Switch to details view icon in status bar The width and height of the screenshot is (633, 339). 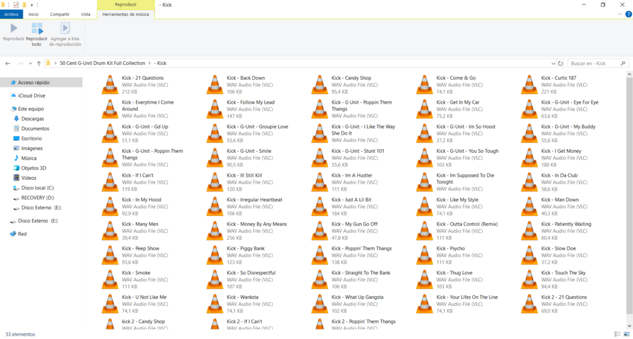click(617, 334)
